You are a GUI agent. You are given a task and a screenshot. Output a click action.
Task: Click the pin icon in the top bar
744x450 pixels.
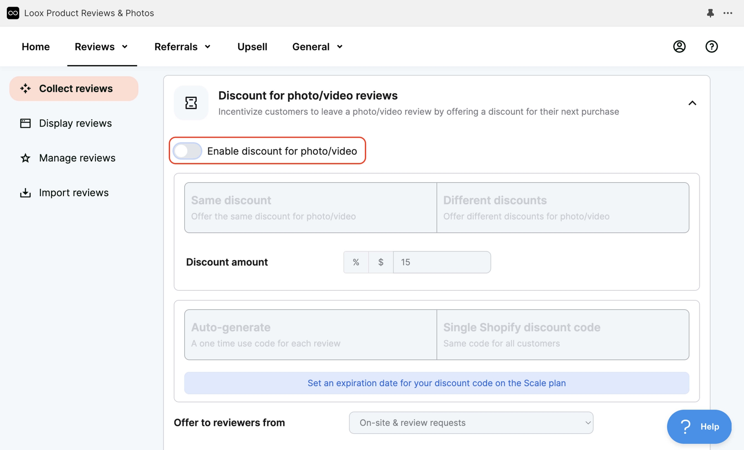coord(710,13)
